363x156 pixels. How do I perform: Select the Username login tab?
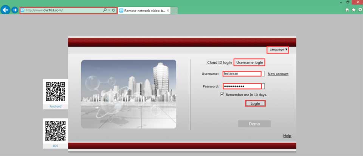[249, 62]
